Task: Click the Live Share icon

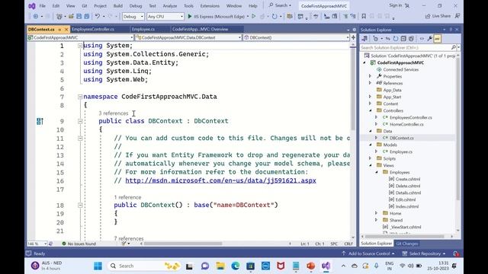Action: pos(438,16)
